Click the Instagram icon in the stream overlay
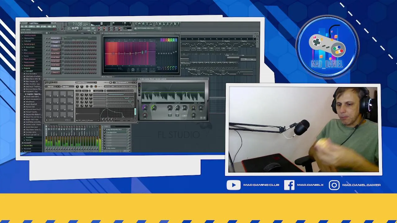 [334, 185]
